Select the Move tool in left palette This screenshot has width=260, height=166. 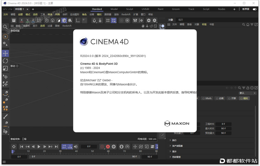pos(5,53)
